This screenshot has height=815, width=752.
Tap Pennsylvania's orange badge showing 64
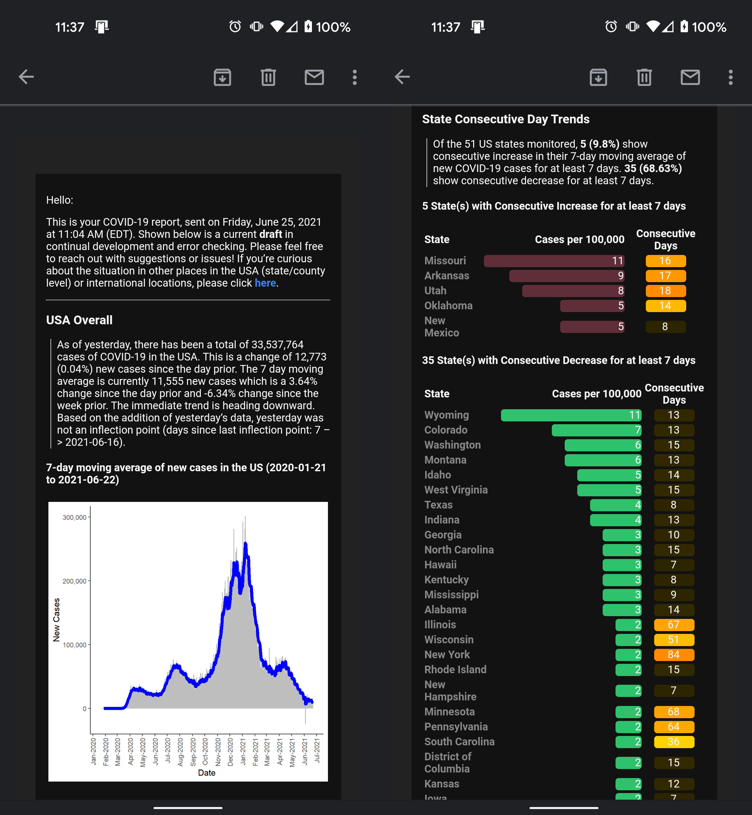pos(674,727)
